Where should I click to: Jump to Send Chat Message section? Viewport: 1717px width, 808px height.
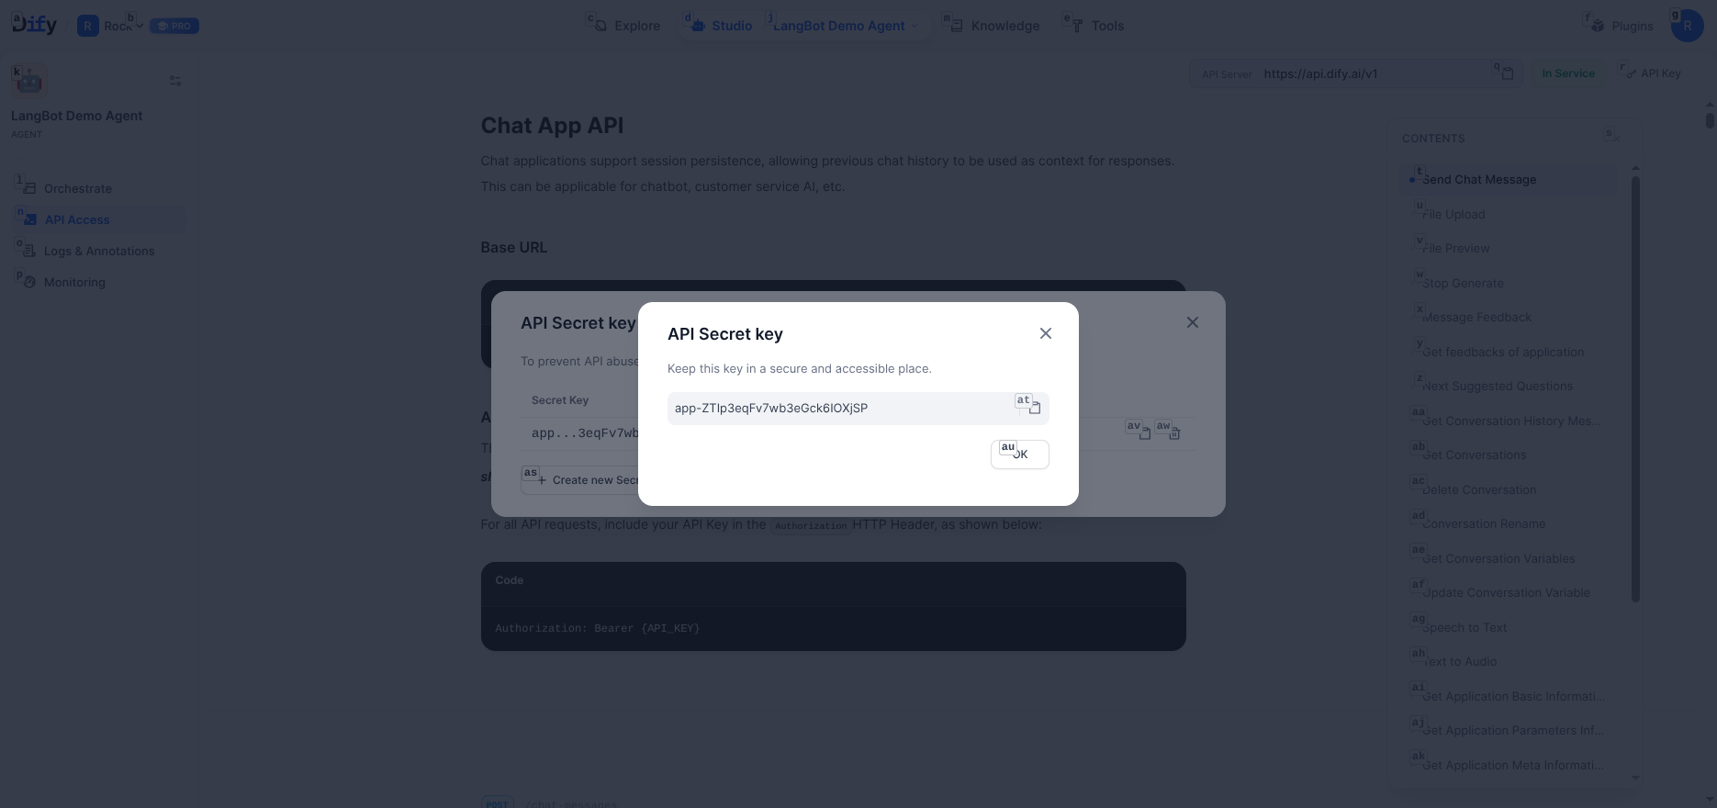[x=1478, y=179]
